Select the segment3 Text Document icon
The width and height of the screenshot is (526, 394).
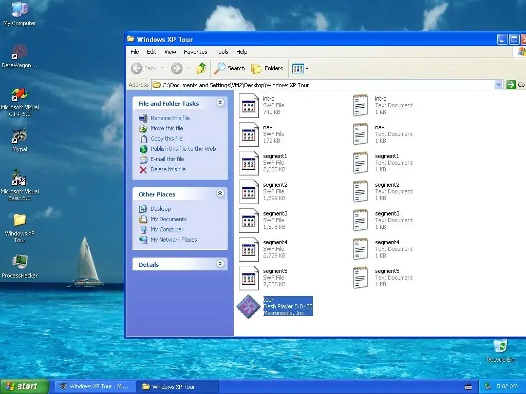point(361,220)
